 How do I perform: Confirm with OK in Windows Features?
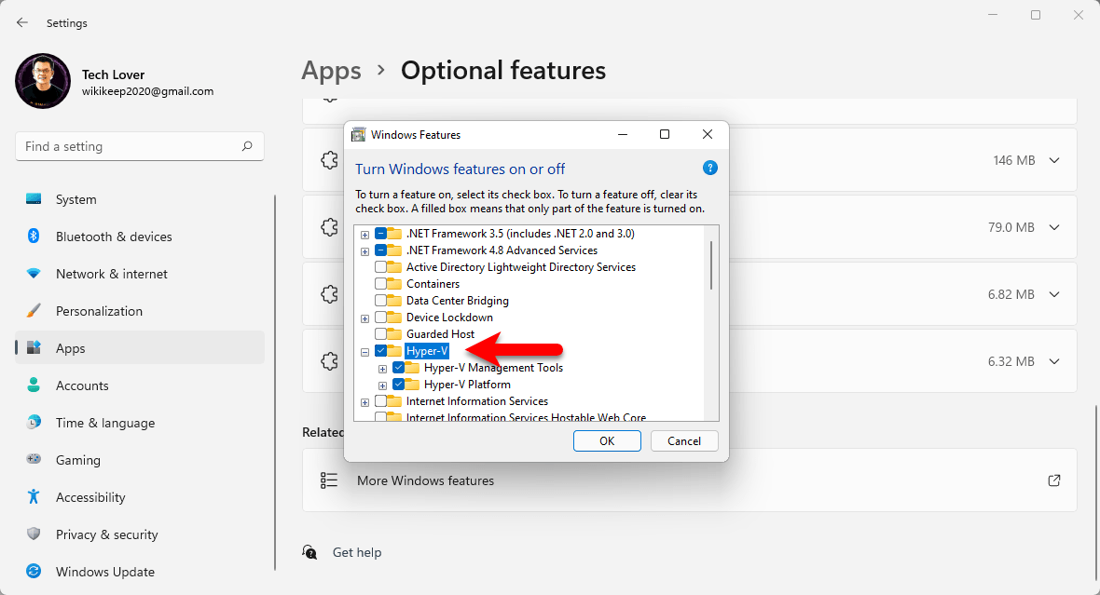click(607, 440)
